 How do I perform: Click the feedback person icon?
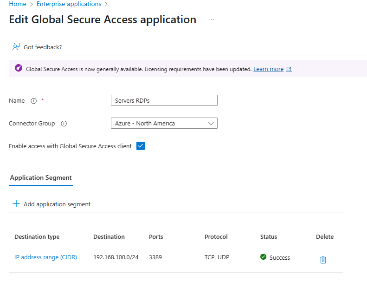[x=16, y=47]
